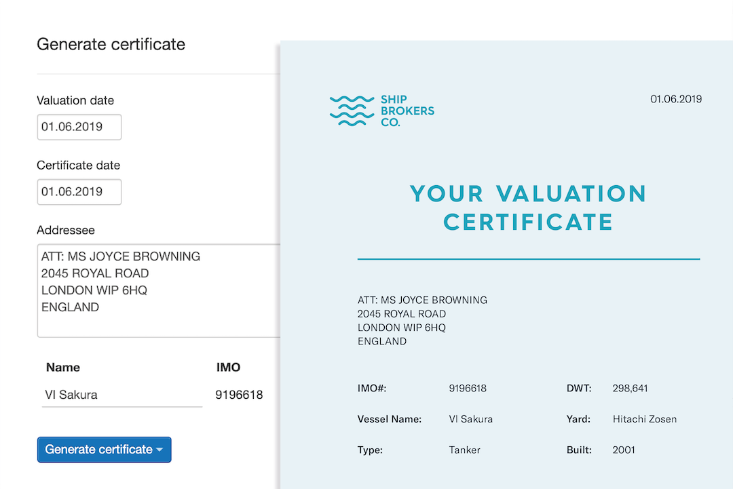The height and width of the screenshot is (489, 733).
Task: Click the DWT value 298,641
Action: [x=630, y=389]
